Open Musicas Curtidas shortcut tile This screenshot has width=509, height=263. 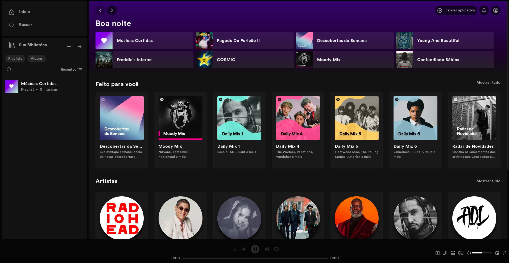point(144,41)
